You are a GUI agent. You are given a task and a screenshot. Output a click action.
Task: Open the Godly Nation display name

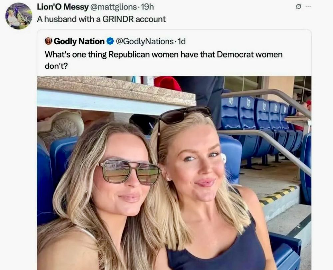point(79,41)
